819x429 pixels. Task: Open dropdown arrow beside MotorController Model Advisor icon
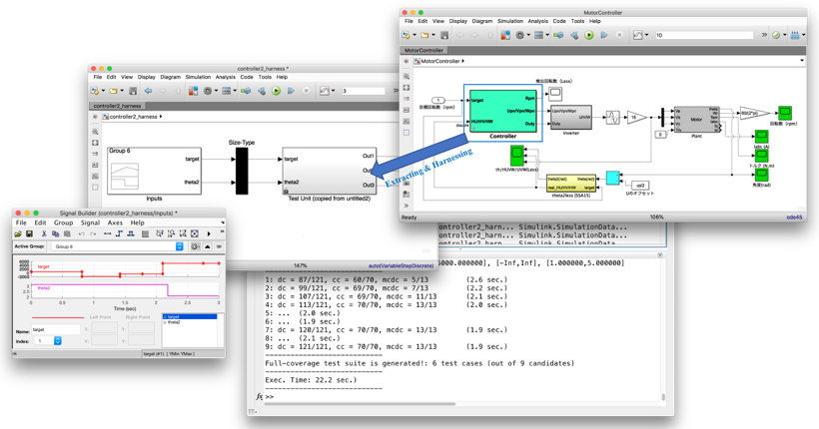click(x=784, y=35)
